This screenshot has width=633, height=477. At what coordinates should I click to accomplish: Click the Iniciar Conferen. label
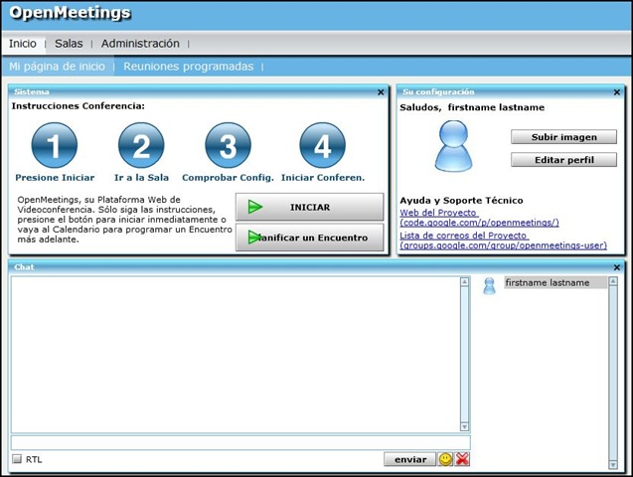[323, 178]
